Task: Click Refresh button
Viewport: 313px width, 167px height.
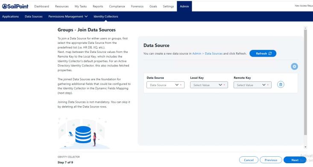Action: (x=263, y=53)
